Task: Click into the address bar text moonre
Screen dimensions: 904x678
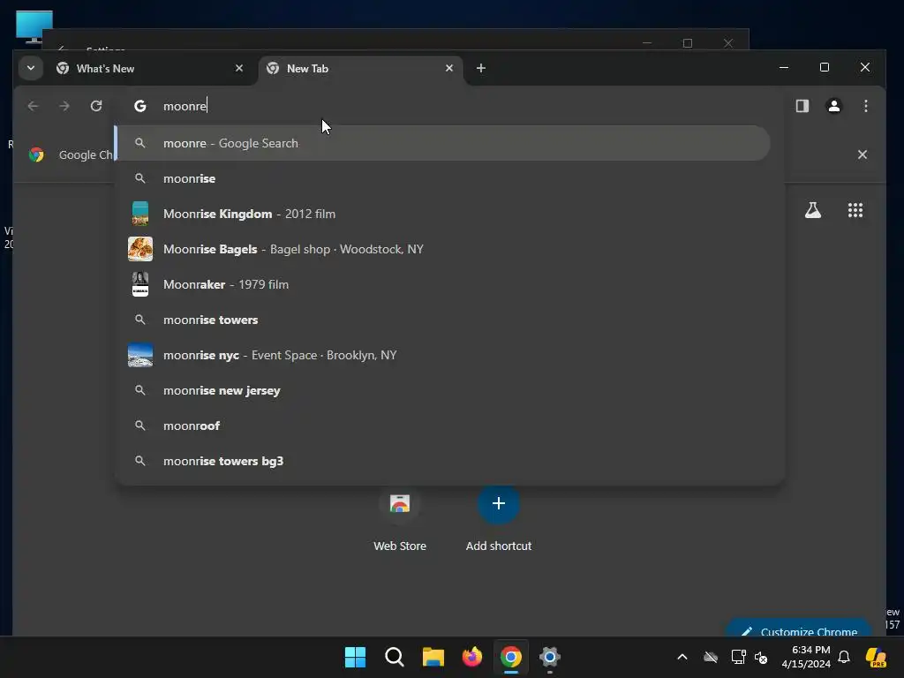Action: [x=185, y=106]
